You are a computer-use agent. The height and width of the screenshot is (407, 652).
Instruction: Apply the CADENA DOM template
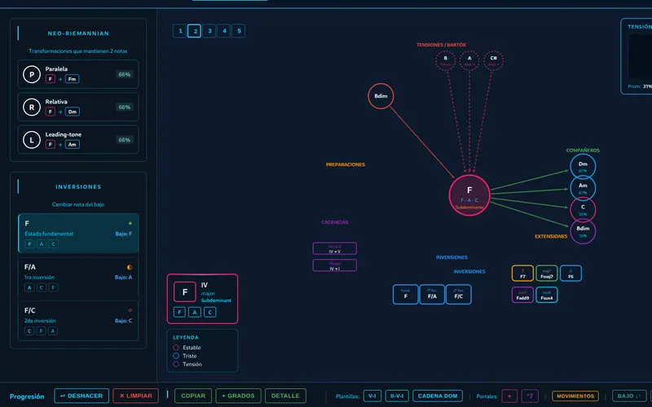click(x=438, y=396)
